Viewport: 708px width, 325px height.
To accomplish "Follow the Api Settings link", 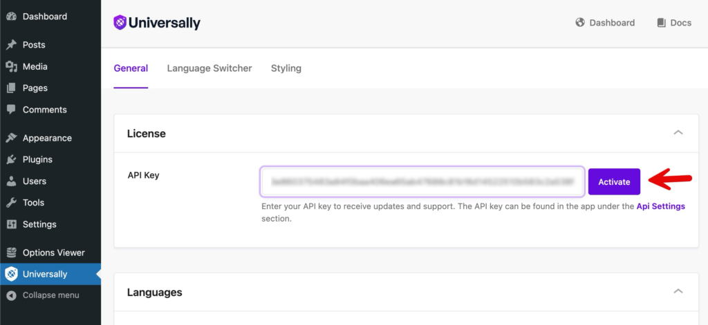I will coord(660,206).
